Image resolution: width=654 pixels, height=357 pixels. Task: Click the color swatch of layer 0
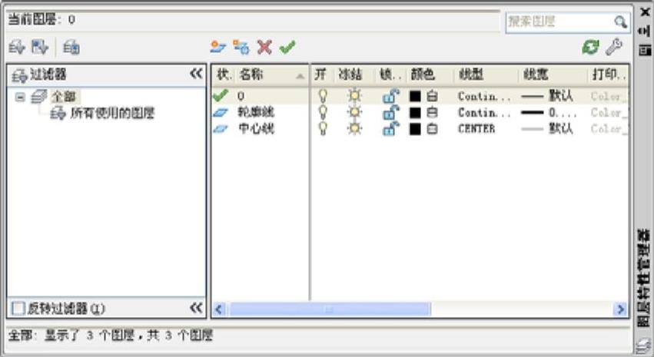pyautogui.click(x=415, y=96)
